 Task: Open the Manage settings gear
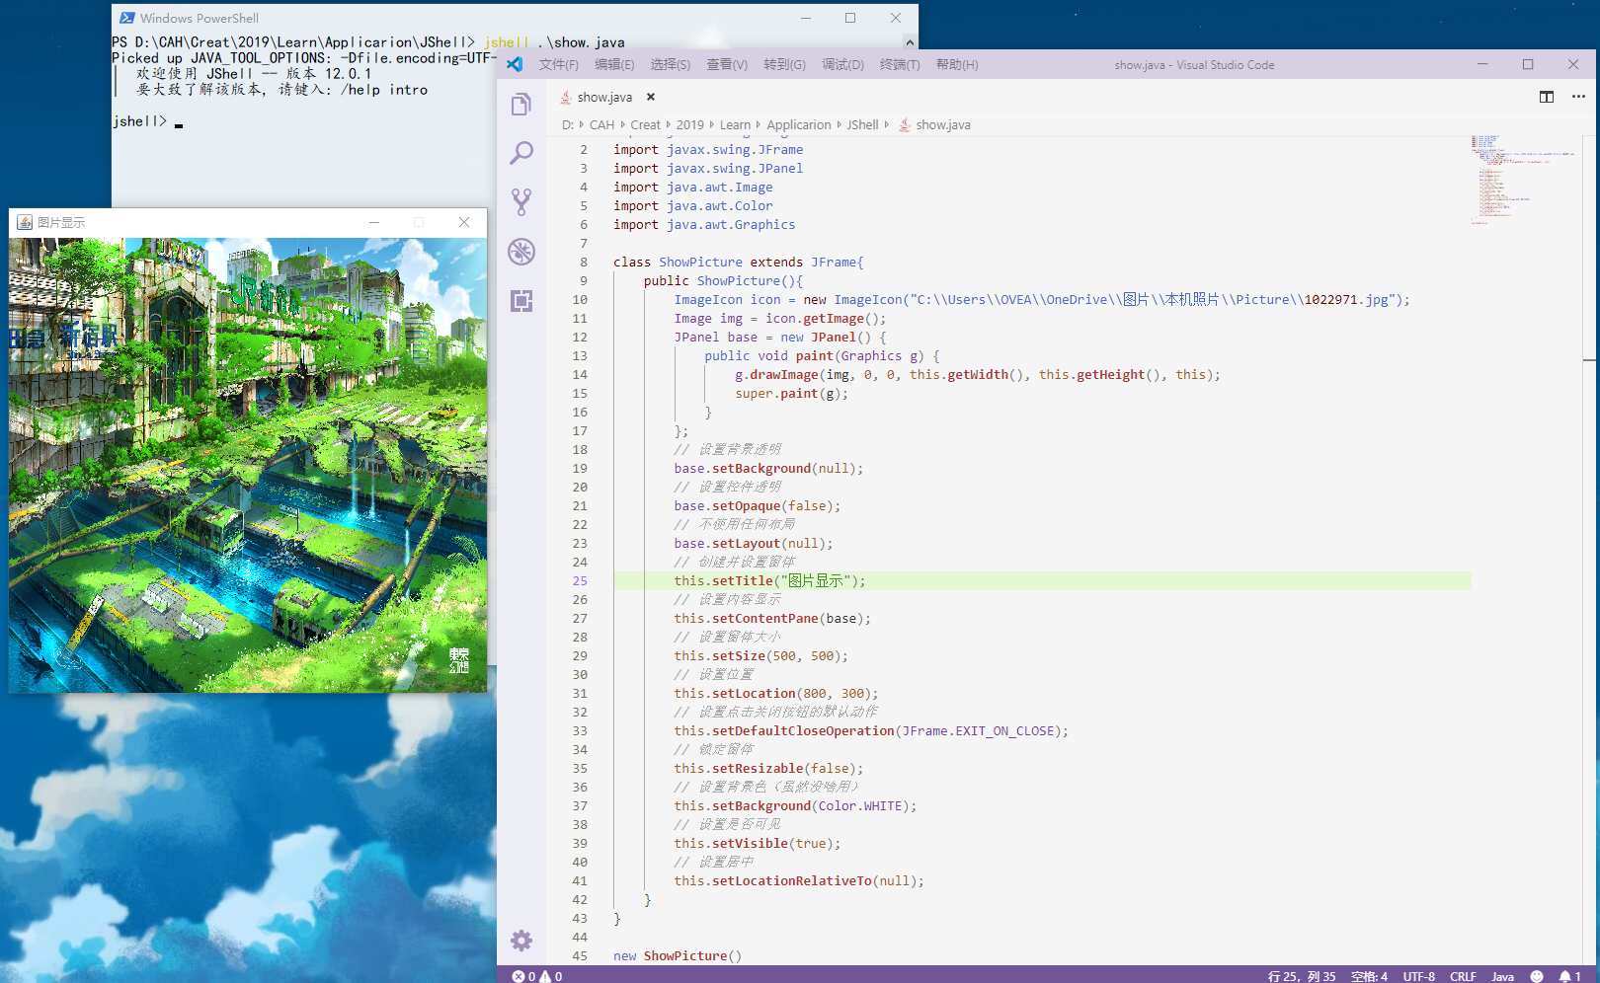click(521, 941)
